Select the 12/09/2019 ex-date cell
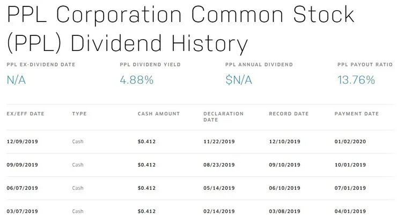This screenshot has width=397, height=222. (x=23, y=142)
